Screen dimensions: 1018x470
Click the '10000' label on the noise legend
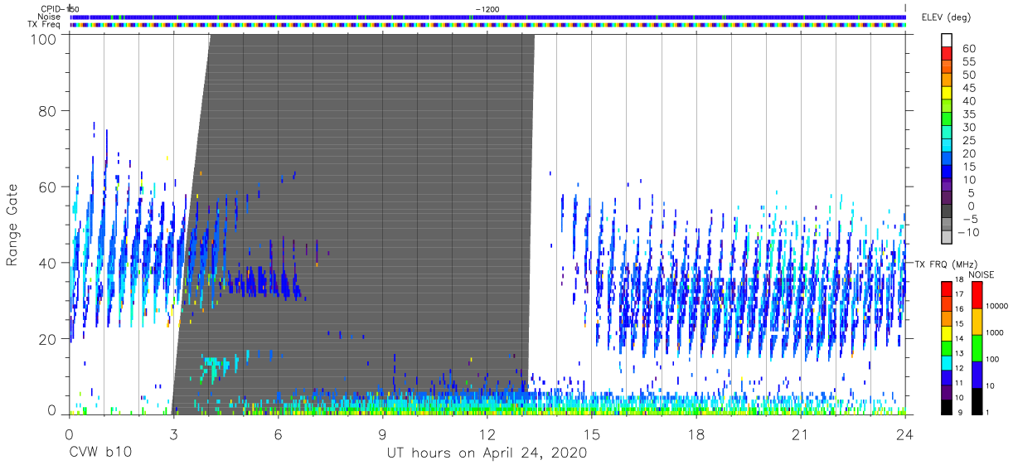tap(997, 306)
